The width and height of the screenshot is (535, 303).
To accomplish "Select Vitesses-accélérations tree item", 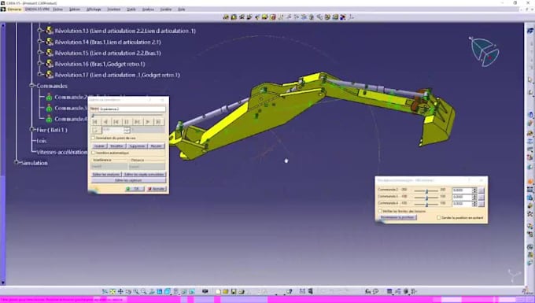I will click(61, 152).
